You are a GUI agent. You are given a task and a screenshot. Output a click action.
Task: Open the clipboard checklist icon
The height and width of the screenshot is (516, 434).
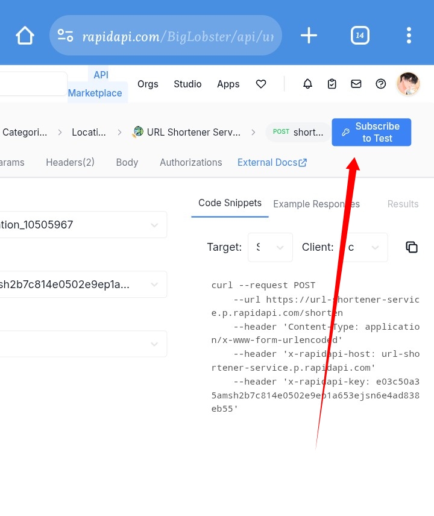[332, 84]
